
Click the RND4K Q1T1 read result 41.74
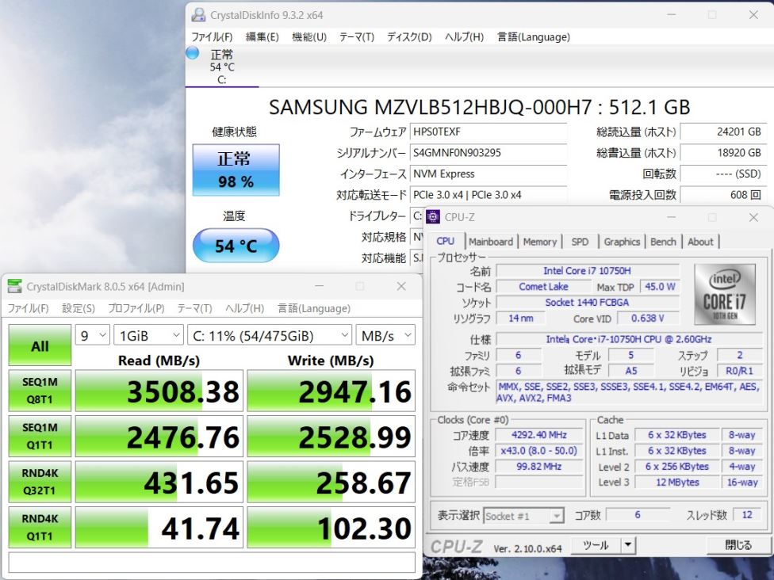[159, 527]
